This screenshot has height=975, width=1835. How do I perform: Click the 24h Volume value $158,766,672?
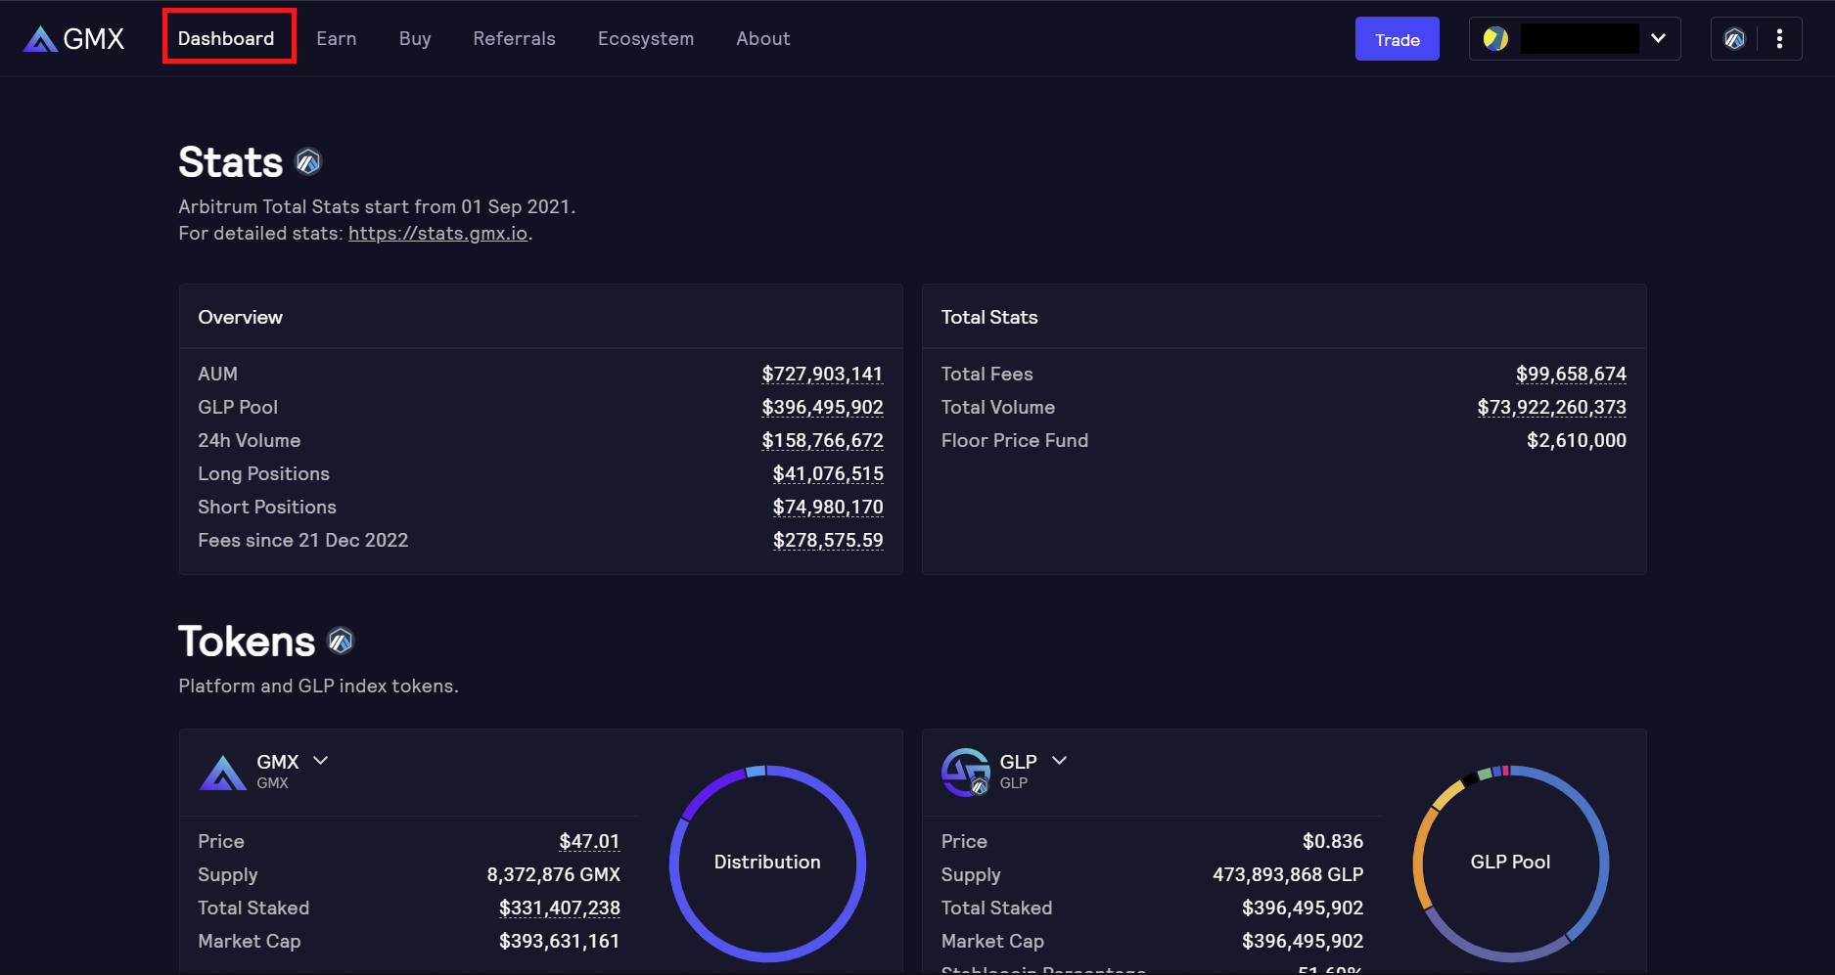point(822,440)
